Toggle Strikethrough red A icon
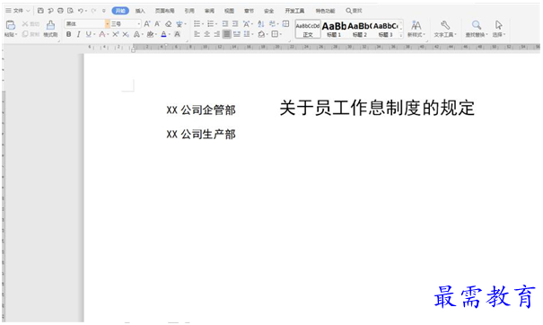The image size is (543, 325). [x=101, y=34]
